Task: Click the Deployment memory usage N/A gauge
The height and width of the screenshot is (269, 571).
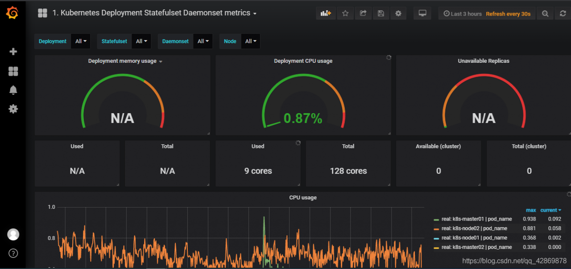Action: [122, 118]
